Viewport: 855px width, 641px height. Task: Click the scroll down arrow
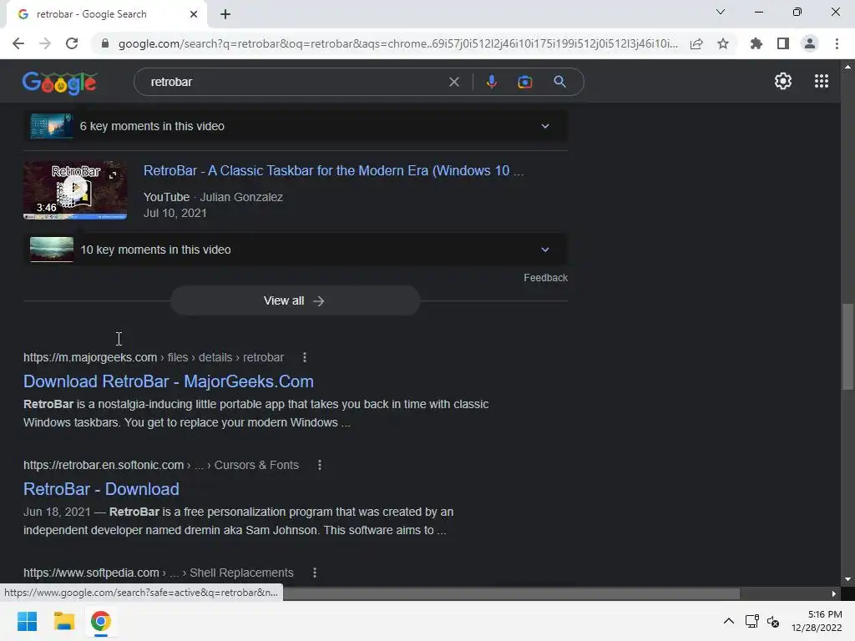[847, 579]
